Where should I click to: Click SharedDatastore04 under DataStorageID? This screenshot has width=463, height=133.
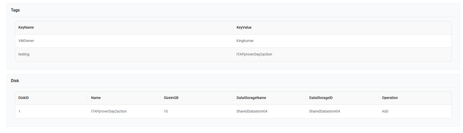(324, 112)
